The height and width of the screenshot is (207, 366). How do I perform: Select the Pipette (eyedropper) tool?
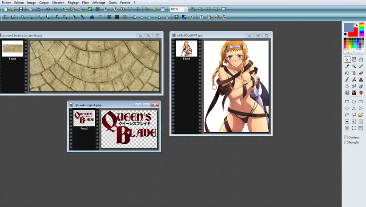tap(347, 66)
